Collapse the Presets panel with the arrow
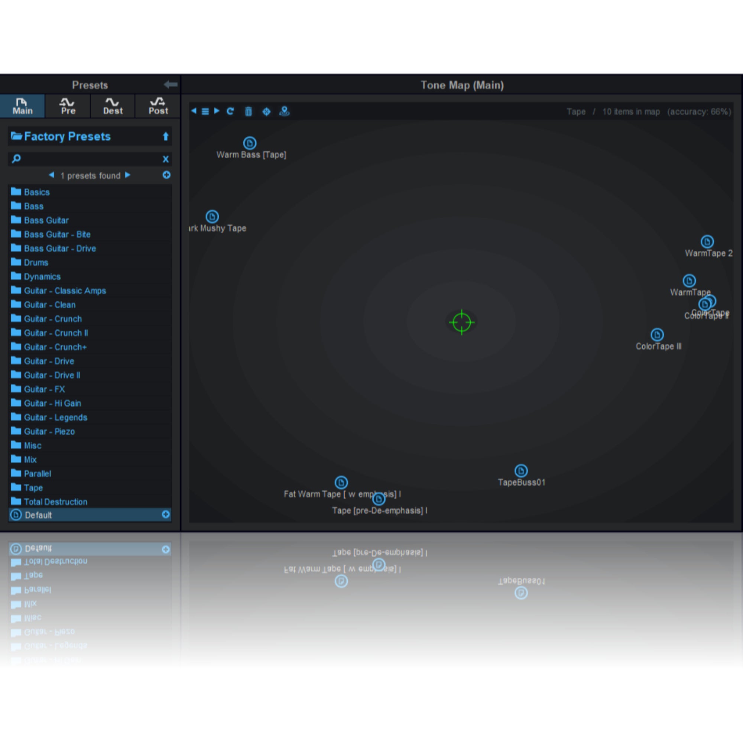Screen dimensions: 743x743 click(x=171, y=84)
